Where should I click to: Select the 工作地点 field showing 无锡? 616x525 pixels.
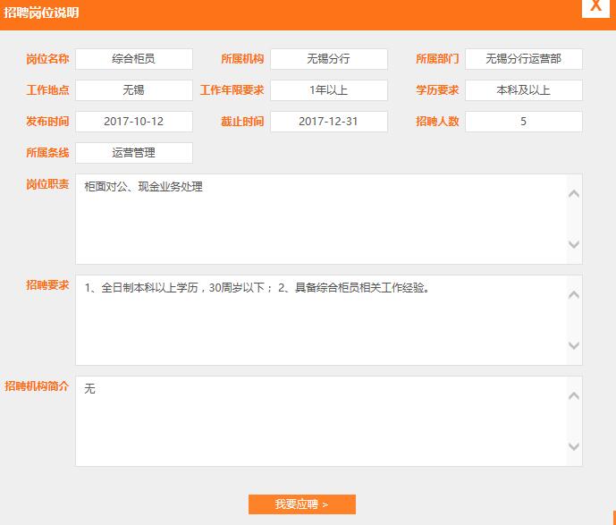pyautogui.click(x=134, y=90)
